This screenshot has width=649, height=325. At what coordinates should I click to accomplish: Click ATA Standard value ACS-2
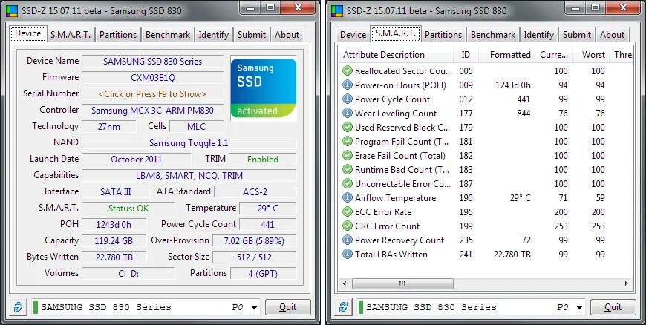pyautogui.click(x=255, y=192)
